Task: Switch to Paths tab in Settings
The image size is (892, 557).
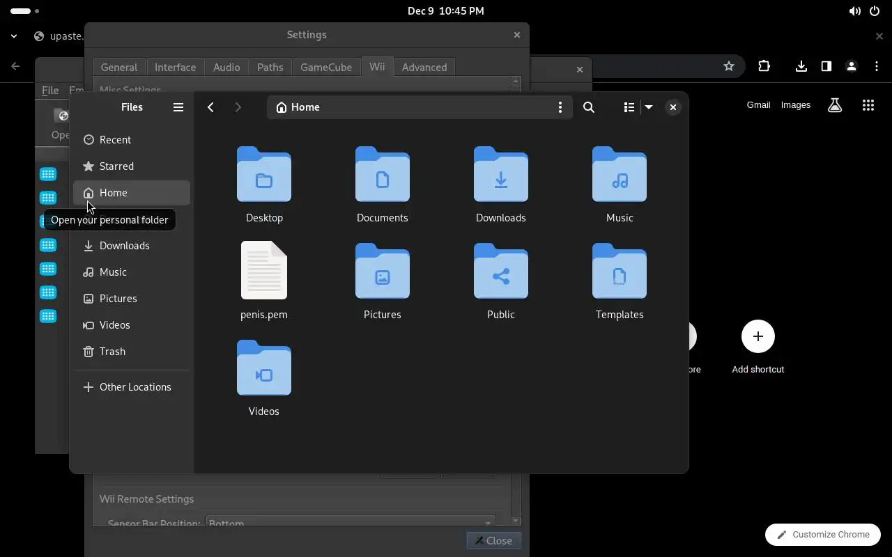Action: click(270, 68)
